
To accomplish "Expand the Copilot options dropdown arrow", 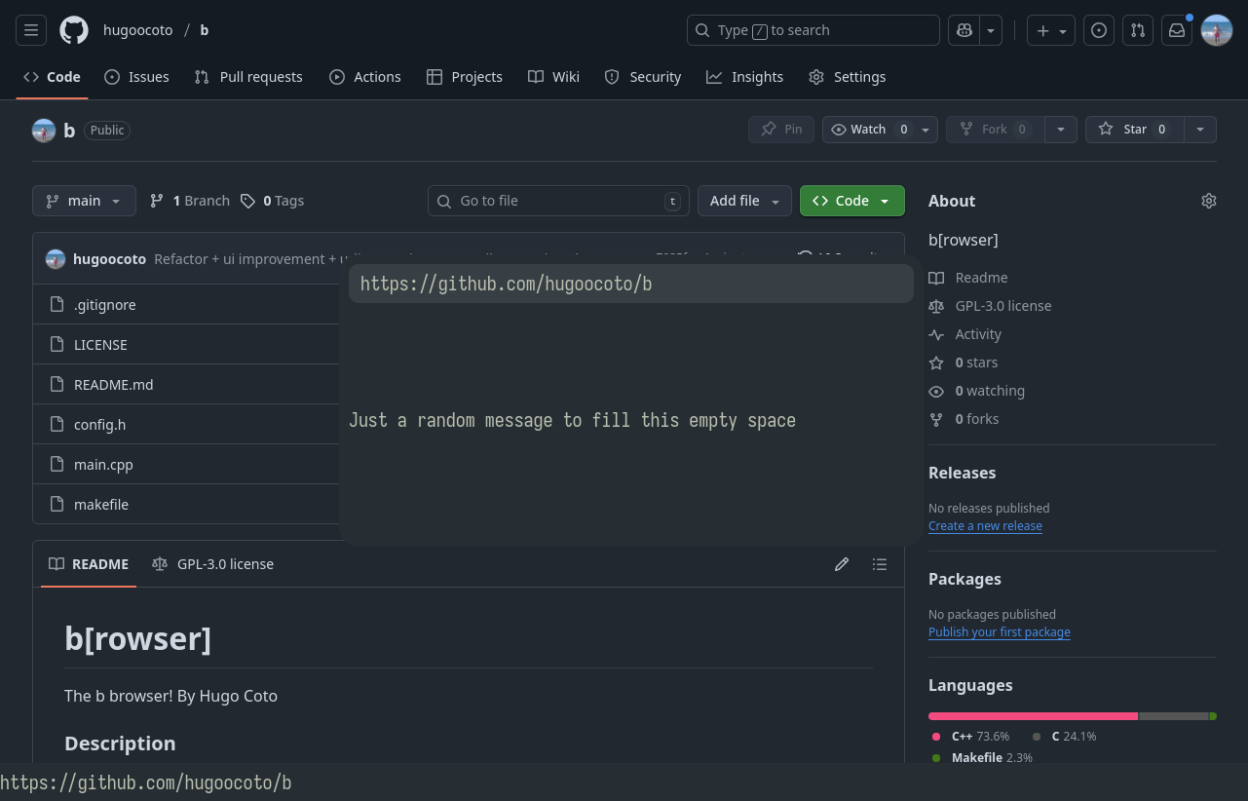I will [991, 30].
